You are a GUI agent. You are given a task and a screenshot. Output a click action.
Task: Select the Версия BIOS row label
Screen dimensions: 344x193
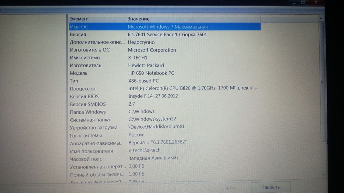[x=84, y=96]
